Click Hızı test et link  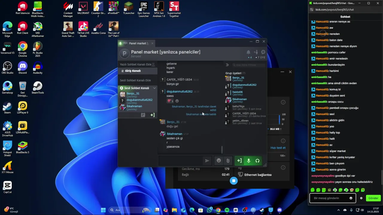(278, 148)
